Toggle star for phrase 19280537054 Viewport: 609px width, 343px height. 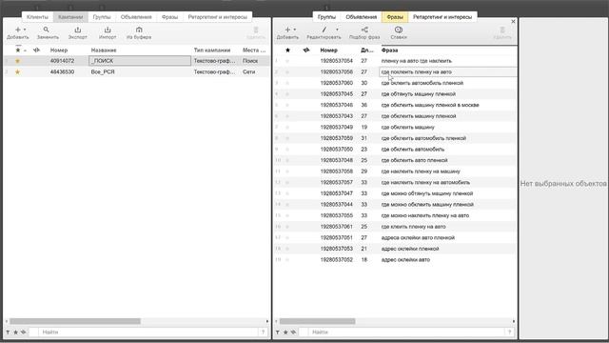pyautogui.click(x=287, y=61)
